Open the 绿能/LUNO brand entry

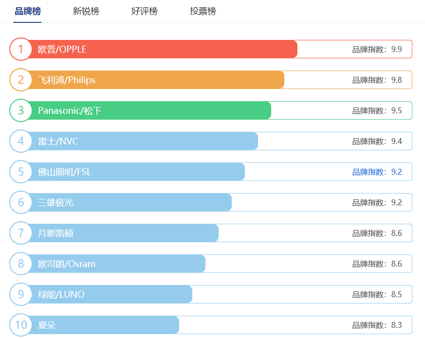pyautogui.click(x=61, y=294)
